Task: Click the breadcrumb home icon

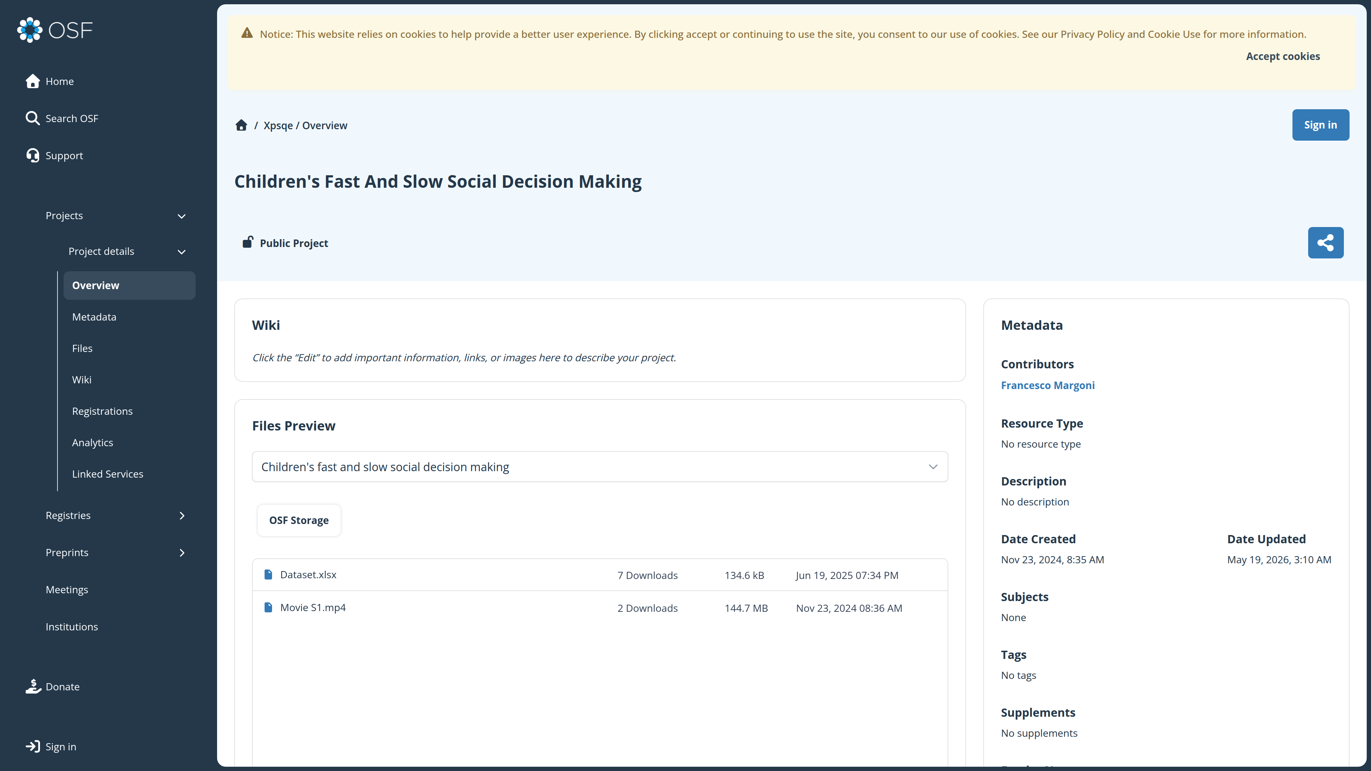Action: click(241, 125)
